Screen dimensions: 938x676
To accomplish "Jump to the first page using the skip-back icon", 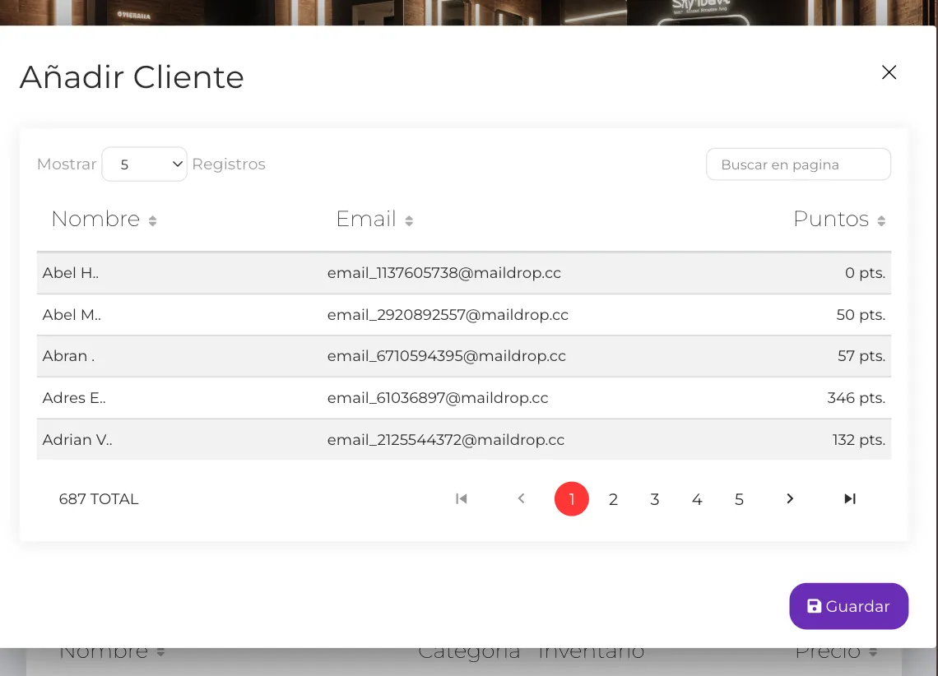I will (461, 498).
